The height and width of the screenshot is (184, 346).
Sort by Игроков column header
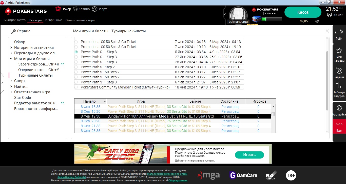(259, 101)
